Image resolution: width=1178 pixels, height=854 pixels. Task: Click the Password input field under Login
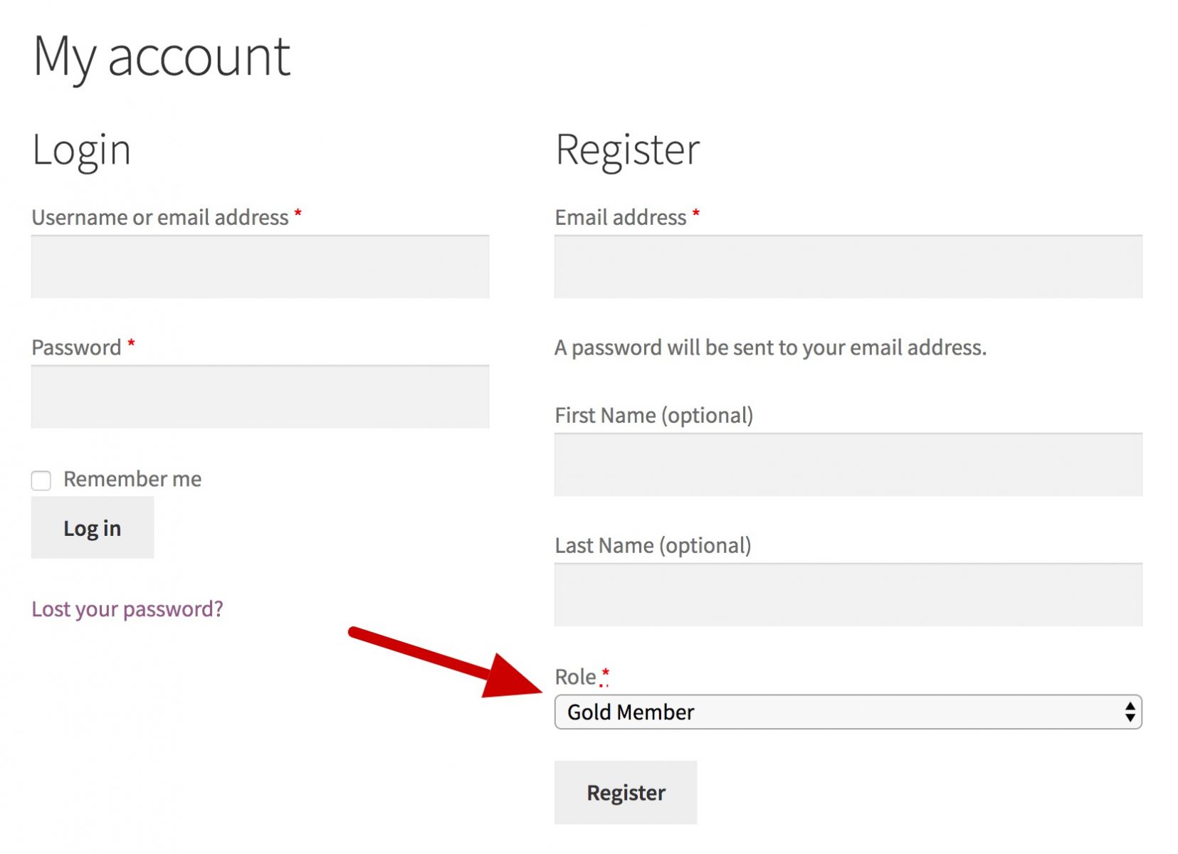pos(259,396)
